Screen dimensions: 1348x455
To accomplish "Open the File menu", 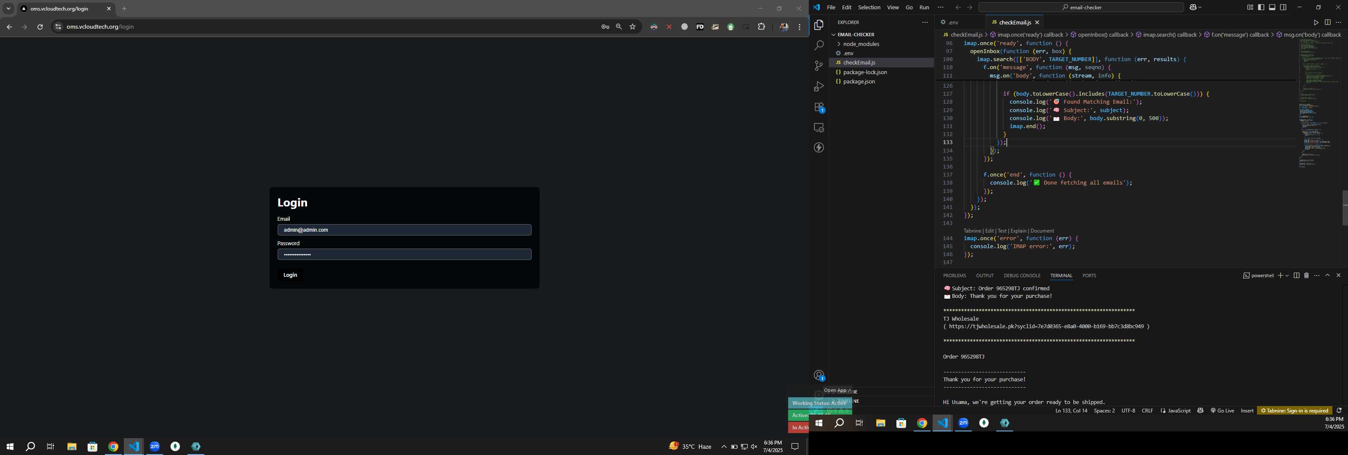I will point(831,7).
